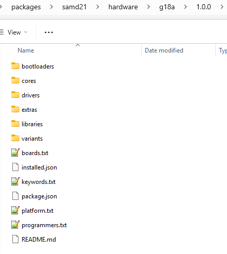Screen dimensions: 227x254
Task: Expand the chevron after packages breadcrumb
Action: point(51,7)
